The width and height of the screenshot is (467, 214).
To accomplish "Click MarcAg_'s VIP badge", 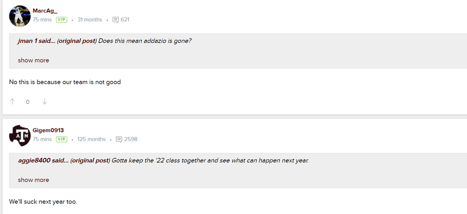I will click(62, 20).
